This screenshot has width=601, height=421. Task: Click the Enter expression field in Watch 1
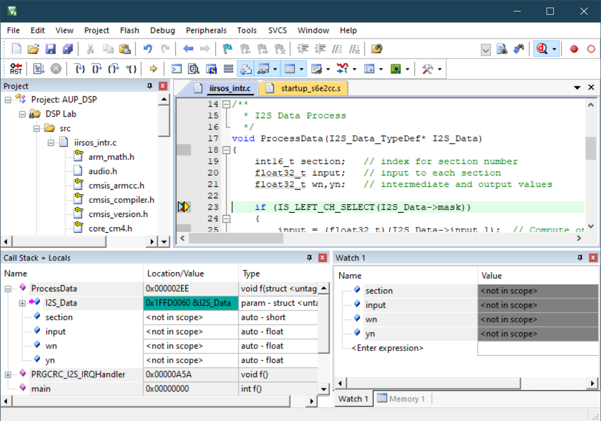(x=388, y=348)
